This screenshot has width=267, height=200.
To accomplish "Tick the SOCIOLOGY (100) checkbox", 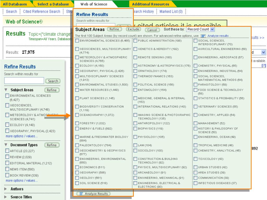I will coord(135,151).
